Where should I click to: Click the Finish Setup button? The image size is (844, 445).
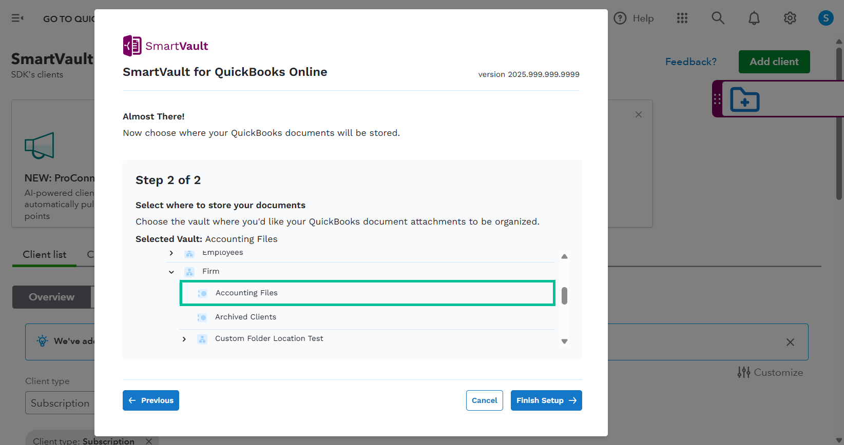pos(546,400)
